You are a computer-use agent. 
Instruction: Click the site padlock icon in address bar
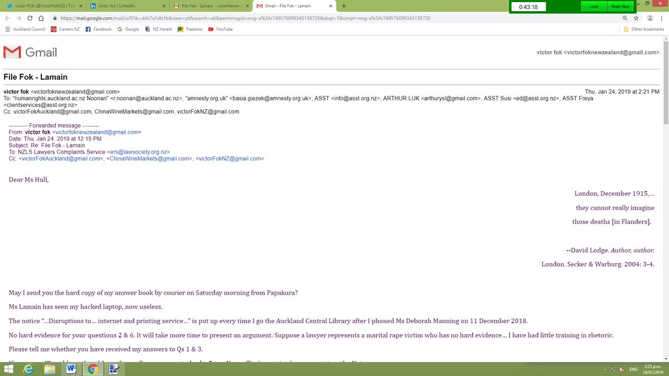pos(55,18)
